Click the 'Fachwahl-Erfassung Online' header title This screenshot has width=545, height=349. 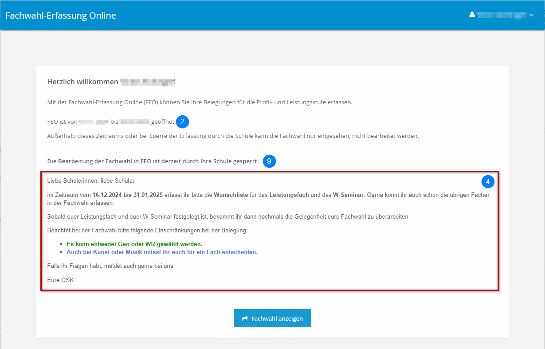[x=61, y=16]
